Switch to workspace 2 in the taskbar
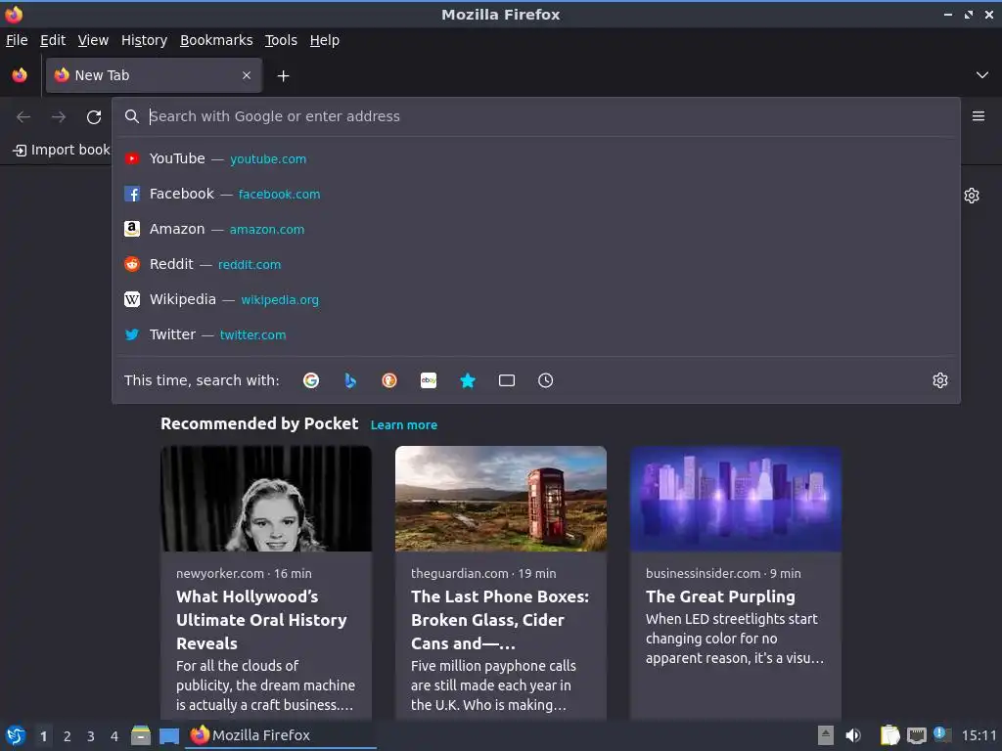The height and width of the screenshot is (751, 1002). click(68, 736)
